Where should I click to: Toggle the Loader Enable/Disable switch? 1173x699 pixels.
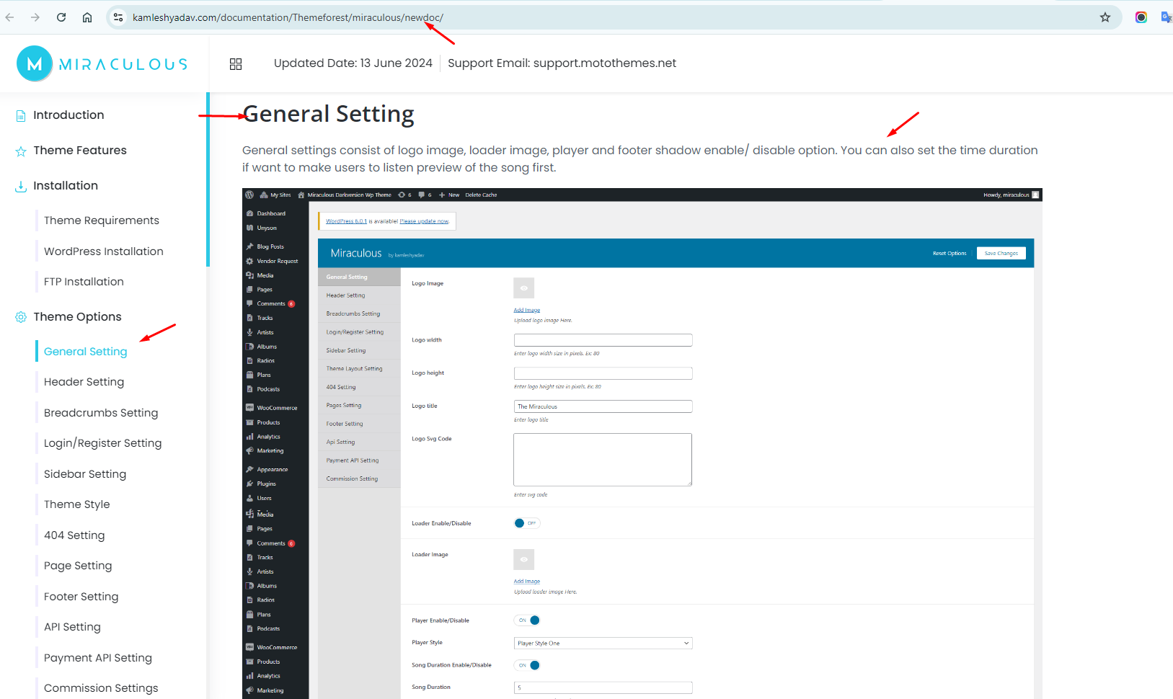(x=526, y=523)
